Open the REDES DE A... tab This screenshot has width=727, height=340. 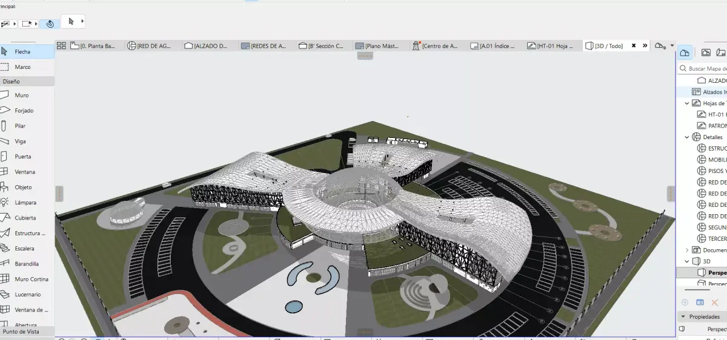[268, 45]
